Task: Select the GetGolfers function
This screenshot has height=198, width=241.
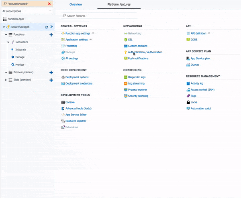Action: (x=22, y=42)
